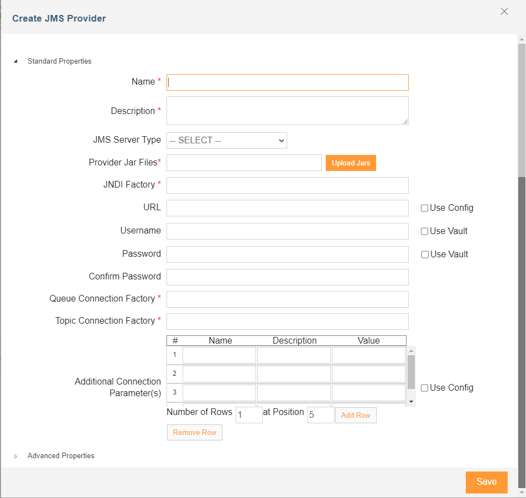This screenshot has width=526, height=498.
Task: Click the dialog vertical scrollbar thumb
Action: [522, 110]
